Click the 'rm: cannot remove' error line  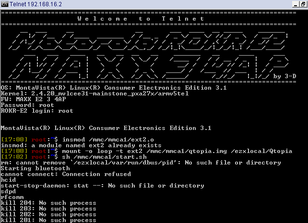pos(141,163)
